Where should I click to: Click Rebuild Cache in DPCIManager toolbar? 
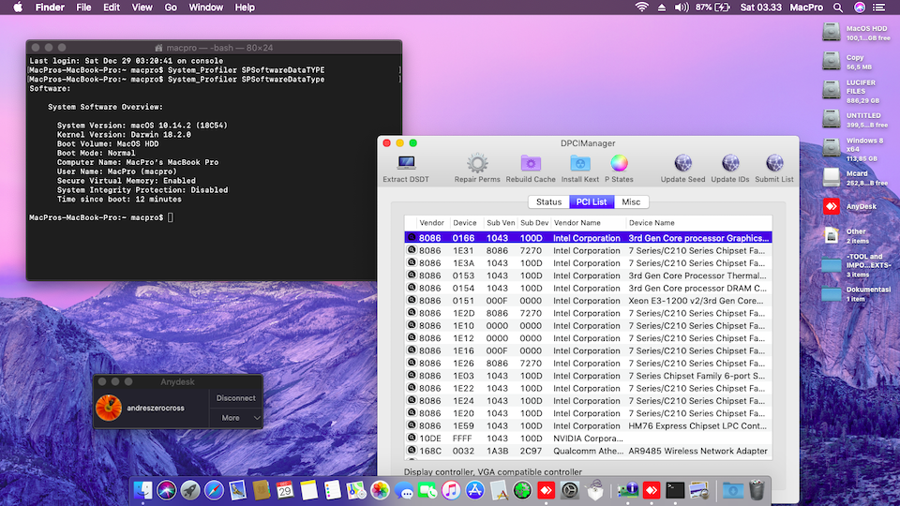coord(531,163)
